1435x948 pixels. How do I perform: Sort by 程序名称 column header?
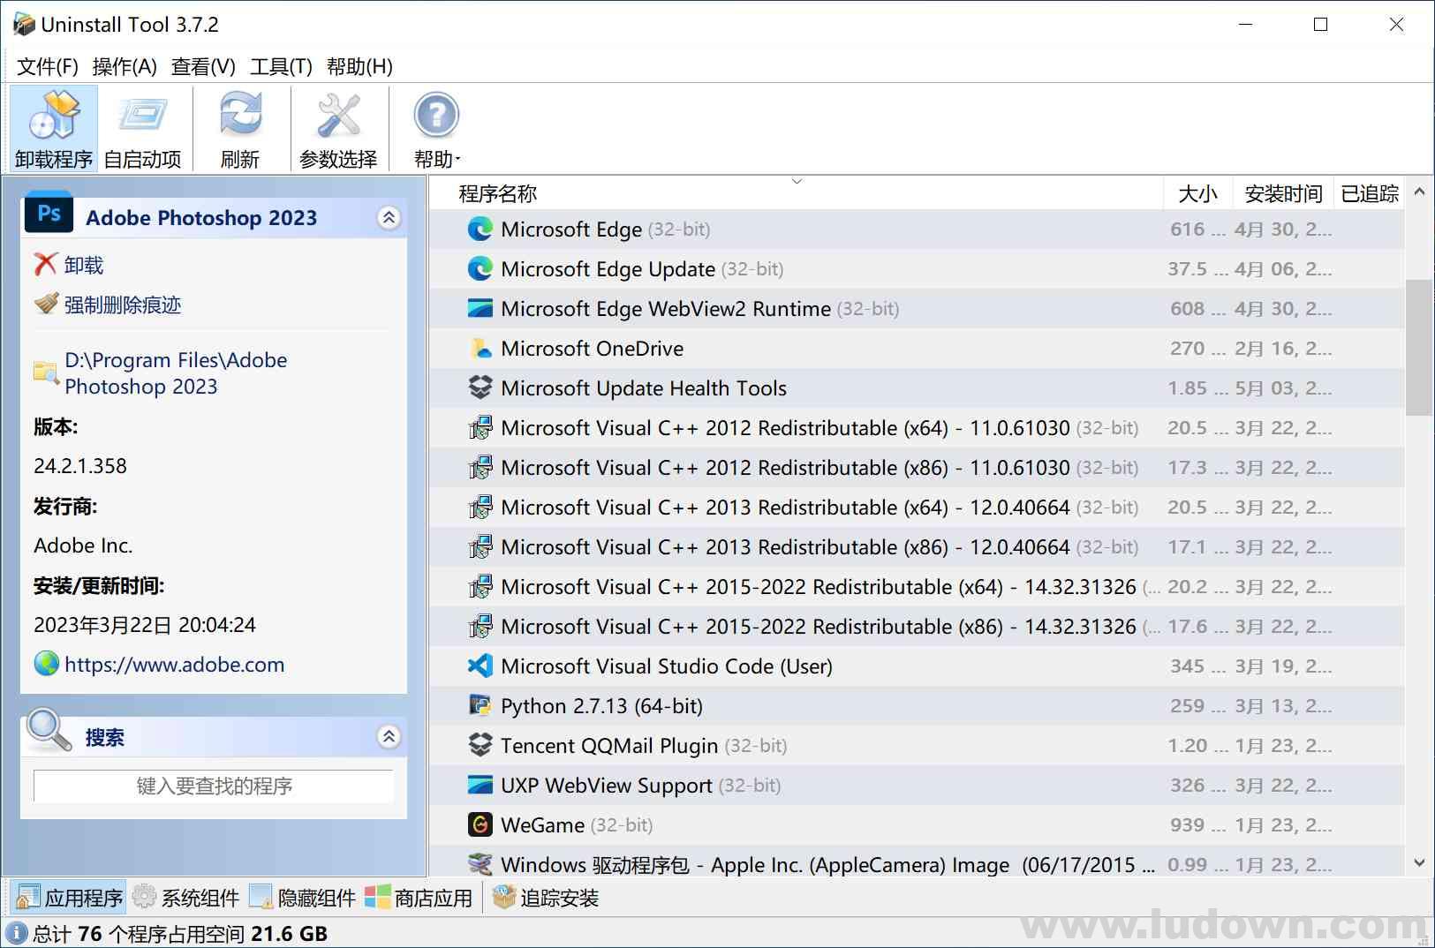(796, 193)
